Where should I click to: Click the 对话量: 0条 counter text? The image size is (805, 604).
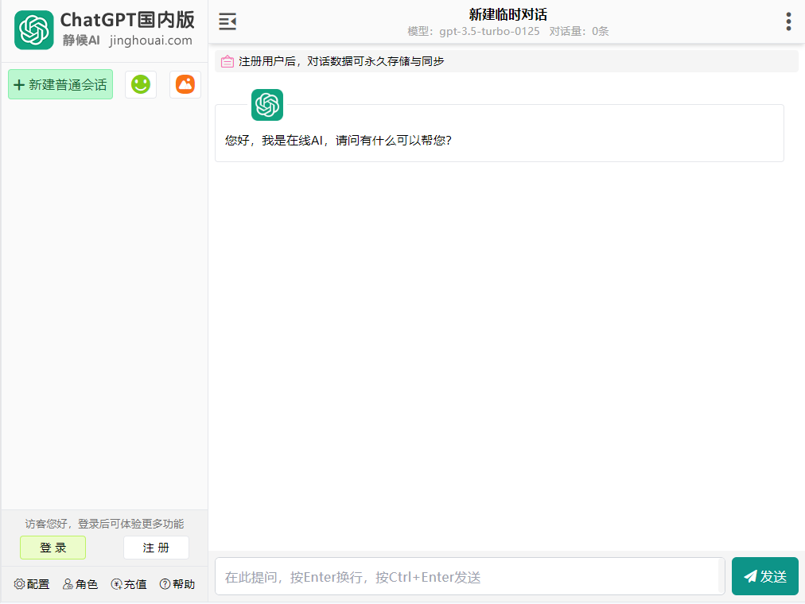pyautogui.click(x=579, y=31)
